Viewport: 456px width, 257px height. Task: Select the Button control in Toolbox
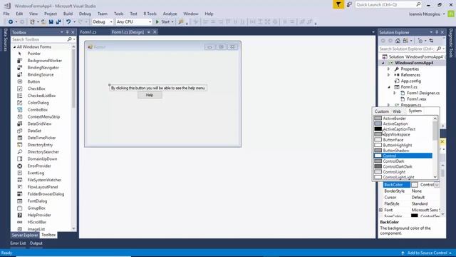click(x=33, y=81)
